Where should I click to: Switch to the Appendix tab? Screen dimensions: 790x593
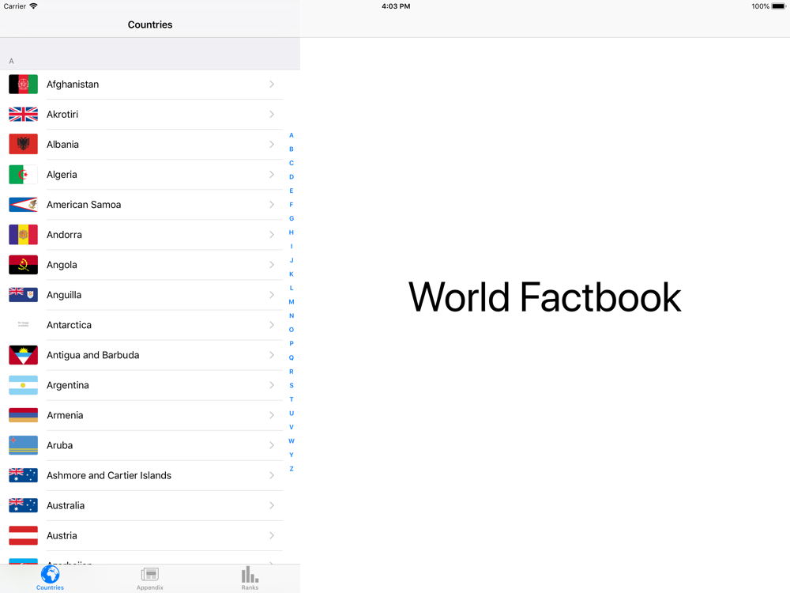click(x=150, y=579)
